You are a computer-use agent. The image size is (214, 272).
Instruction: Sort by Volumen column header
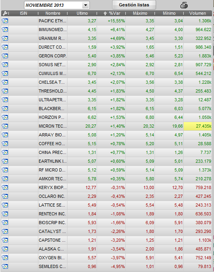(198, 13)
